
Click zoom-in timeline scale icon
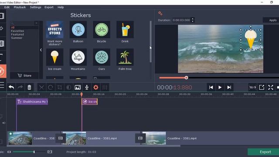tap(50, 152)
